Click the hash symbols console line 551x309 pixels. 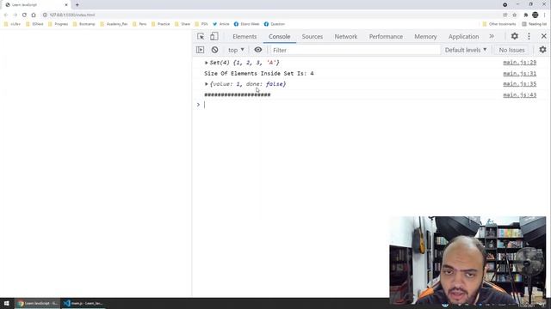click(x=238, y=95)
